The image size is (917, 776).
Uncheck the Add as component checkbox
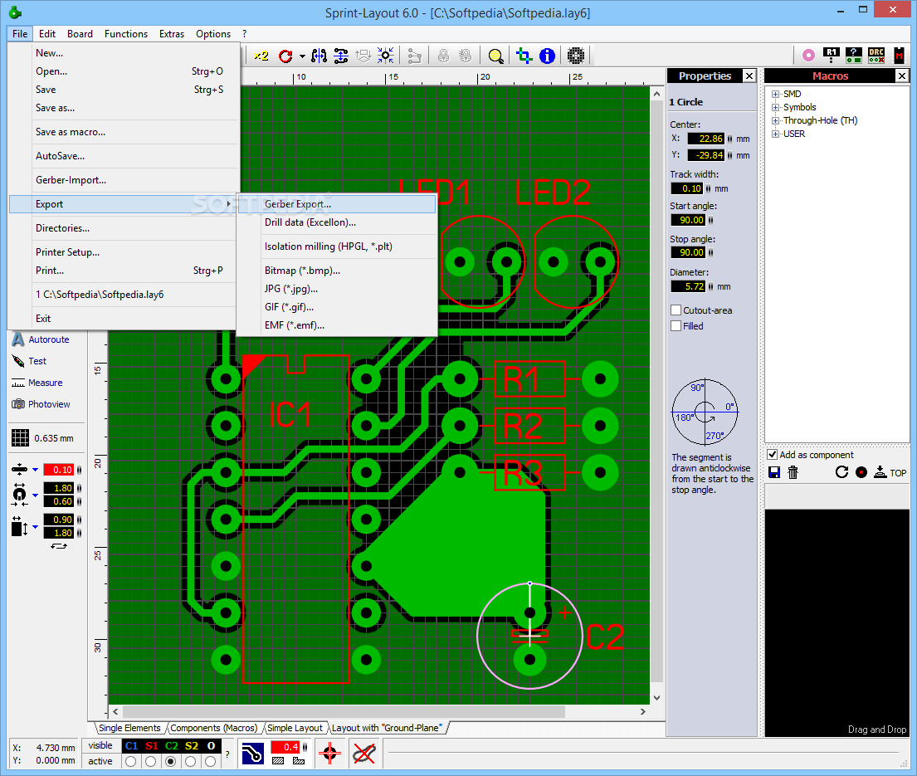pos(772,455)
